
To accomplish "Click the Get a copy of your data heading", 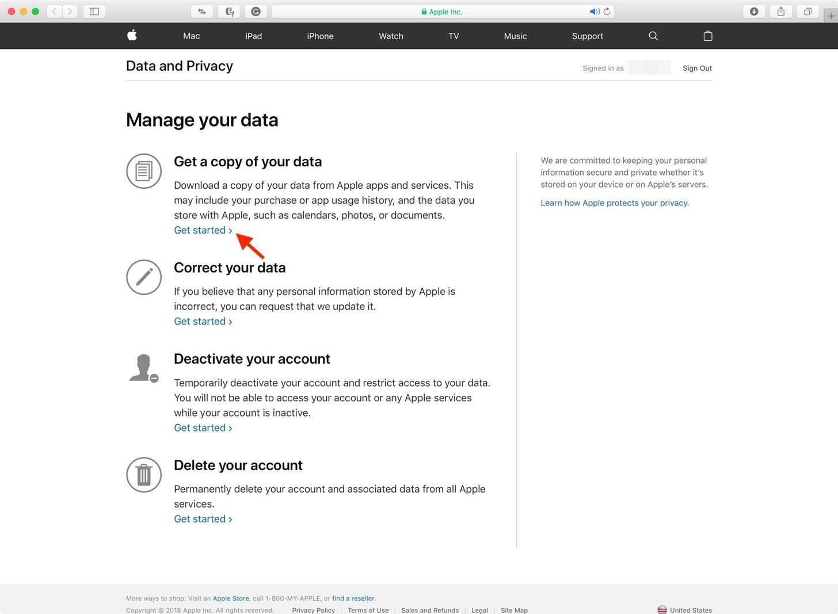I will 247,162.
